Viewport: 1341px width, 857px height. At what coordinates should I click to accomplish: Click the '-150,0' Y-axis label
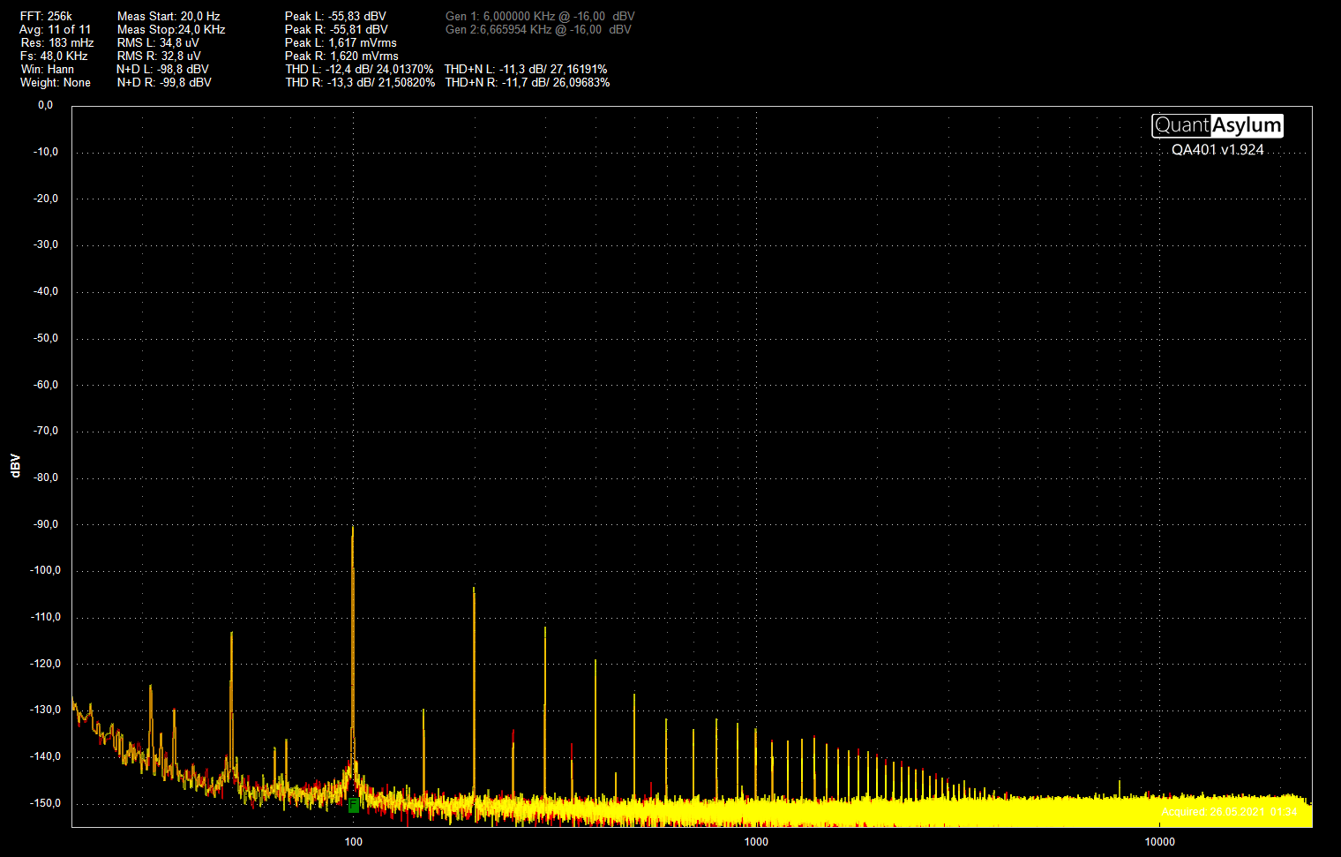[46, 803]
